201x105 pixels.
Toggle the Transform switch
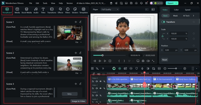click(163, 22)
